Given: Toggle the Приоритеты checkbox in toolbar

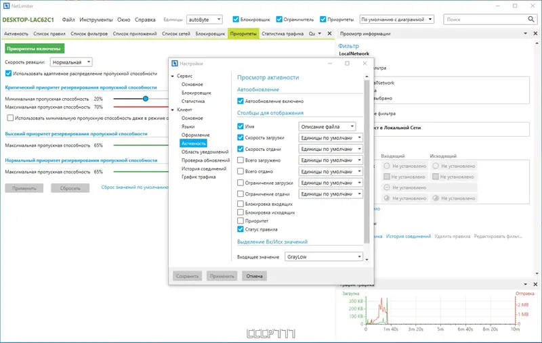Looking at the screenshot, I should click(323, 20).
